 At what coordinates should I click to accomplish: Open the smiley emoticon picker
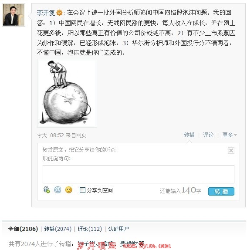[x=69, y=190]
